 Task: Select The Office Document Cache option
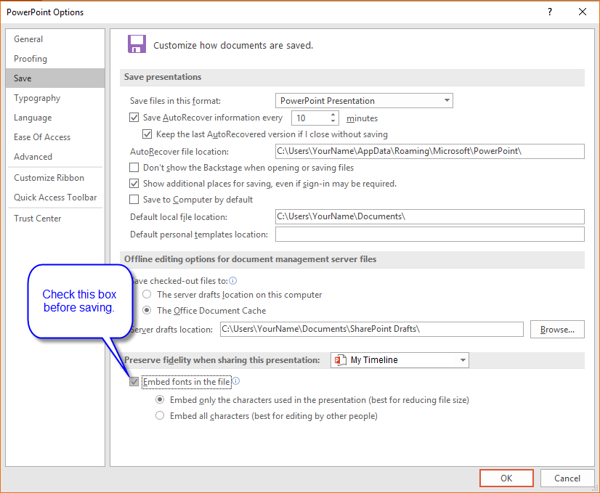click(x=147, y=310)
